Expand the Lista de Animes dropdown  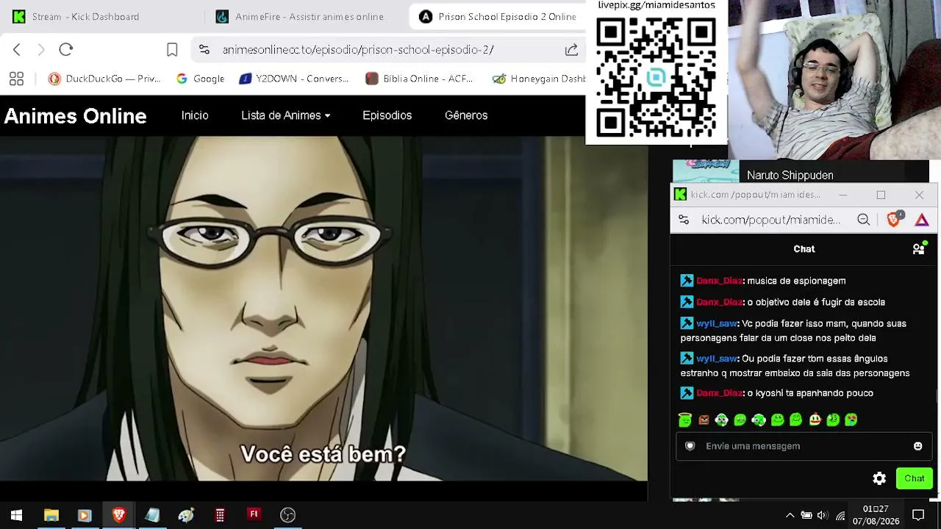click(x=286, y=115)
